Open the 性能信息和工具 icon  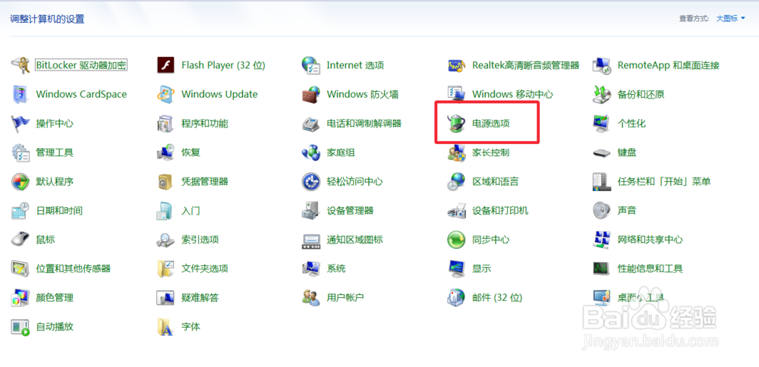click(x=602, y=268)
